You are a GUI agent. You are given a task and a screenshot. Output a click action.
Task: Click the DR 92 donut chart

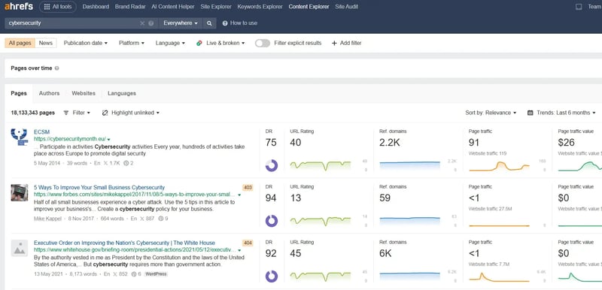coord(272,276)
